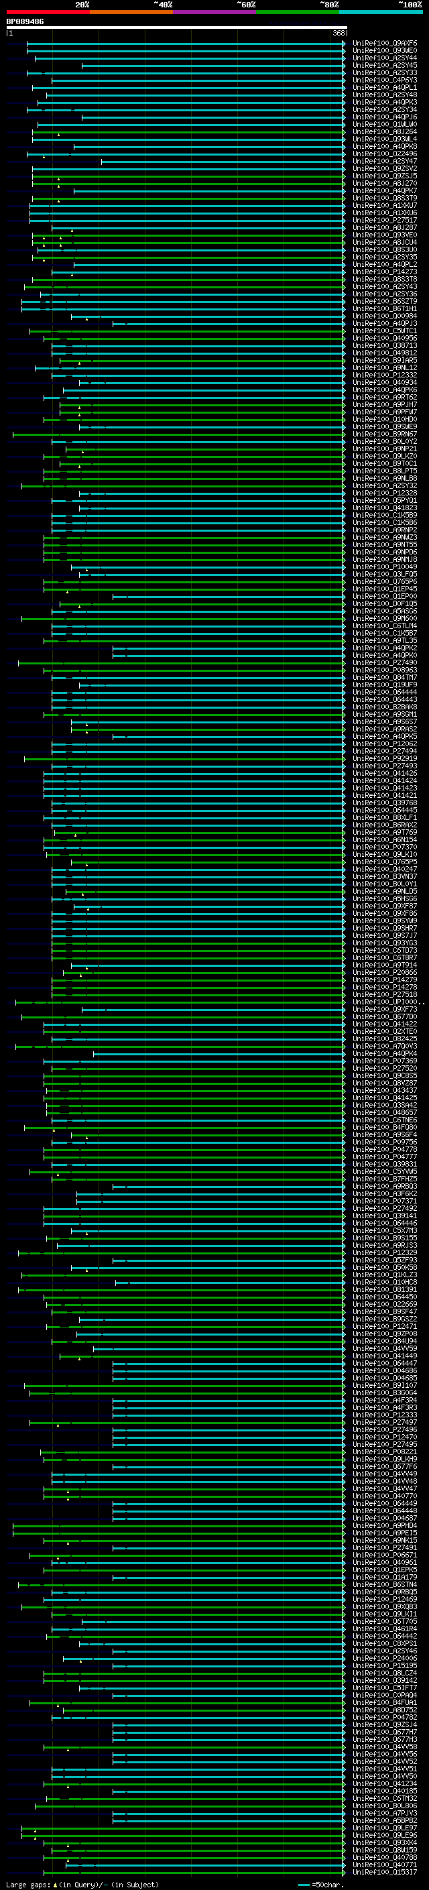Select the UniRef100_Q8S3U0 label
The height and width of the screenshot is (1890, 429).
(385, 249)
